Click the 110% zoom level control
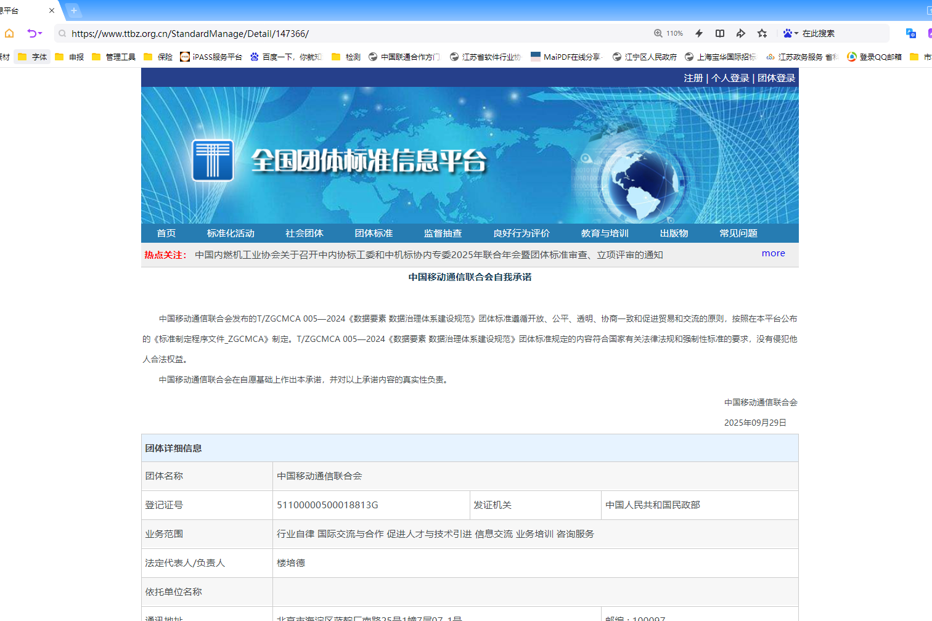Screen dimensions: 932x621 (669, 33)
